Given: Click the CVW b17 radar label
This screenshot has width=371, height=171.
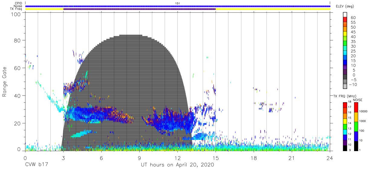Looking at the screenshot, I should (37, 165).
